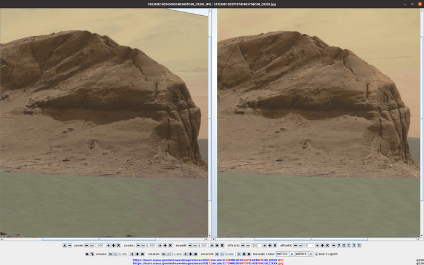Click the rotateL value input field

(177, 254)
